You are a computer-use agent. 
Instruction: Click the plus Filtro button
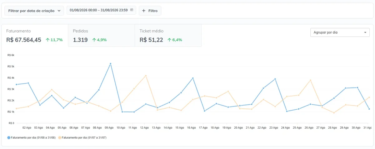pos(150,11)
